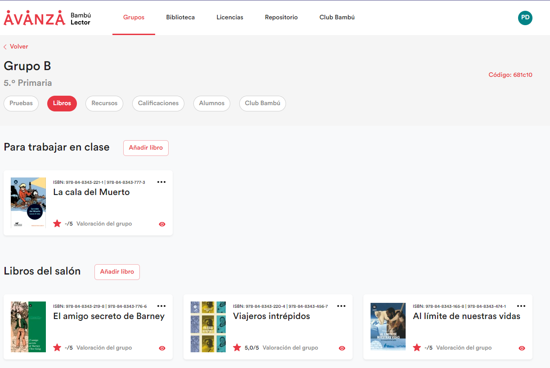
Task: Expand options menu on El amigo secreto de Barney
Action: tap(161, 306)
